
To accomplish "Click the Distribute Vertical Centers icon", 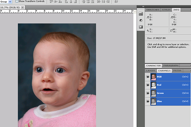I will [x=88, y=2].
